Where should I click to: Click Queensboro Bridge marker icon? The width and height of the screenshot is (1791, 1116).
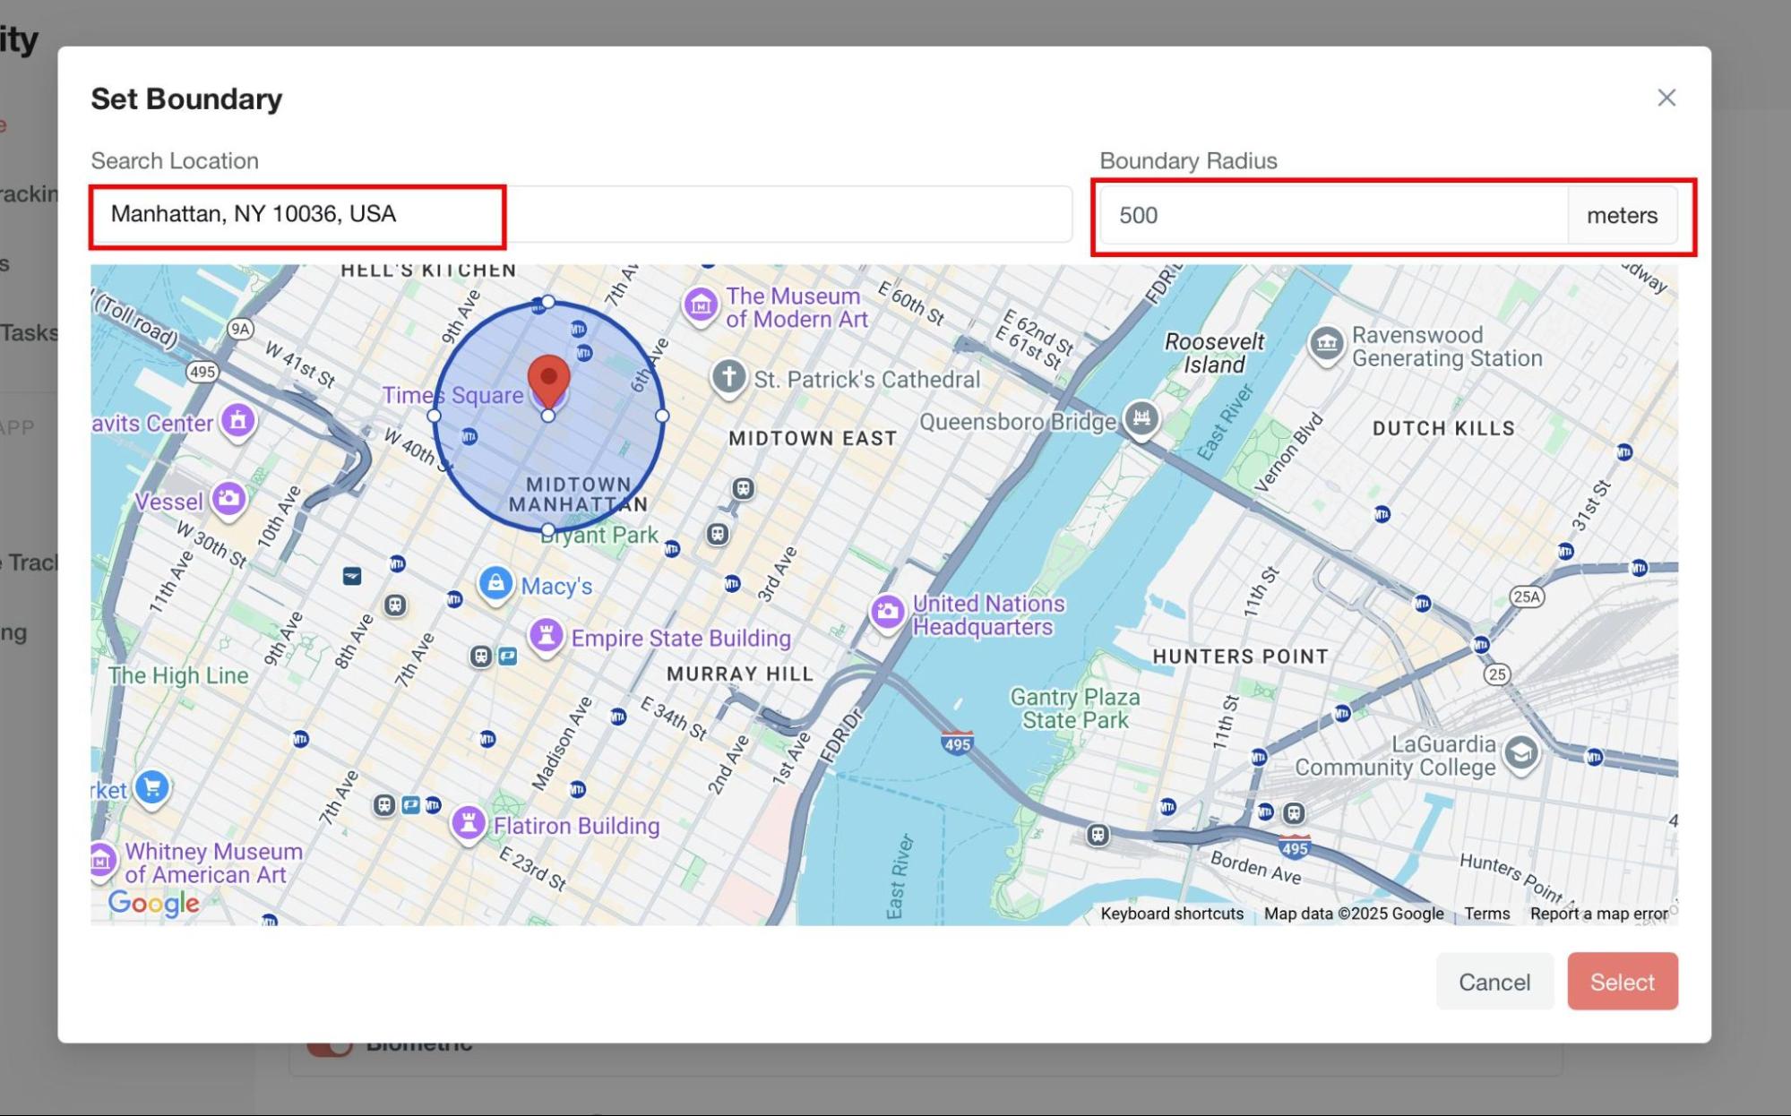coord(1141,418)
